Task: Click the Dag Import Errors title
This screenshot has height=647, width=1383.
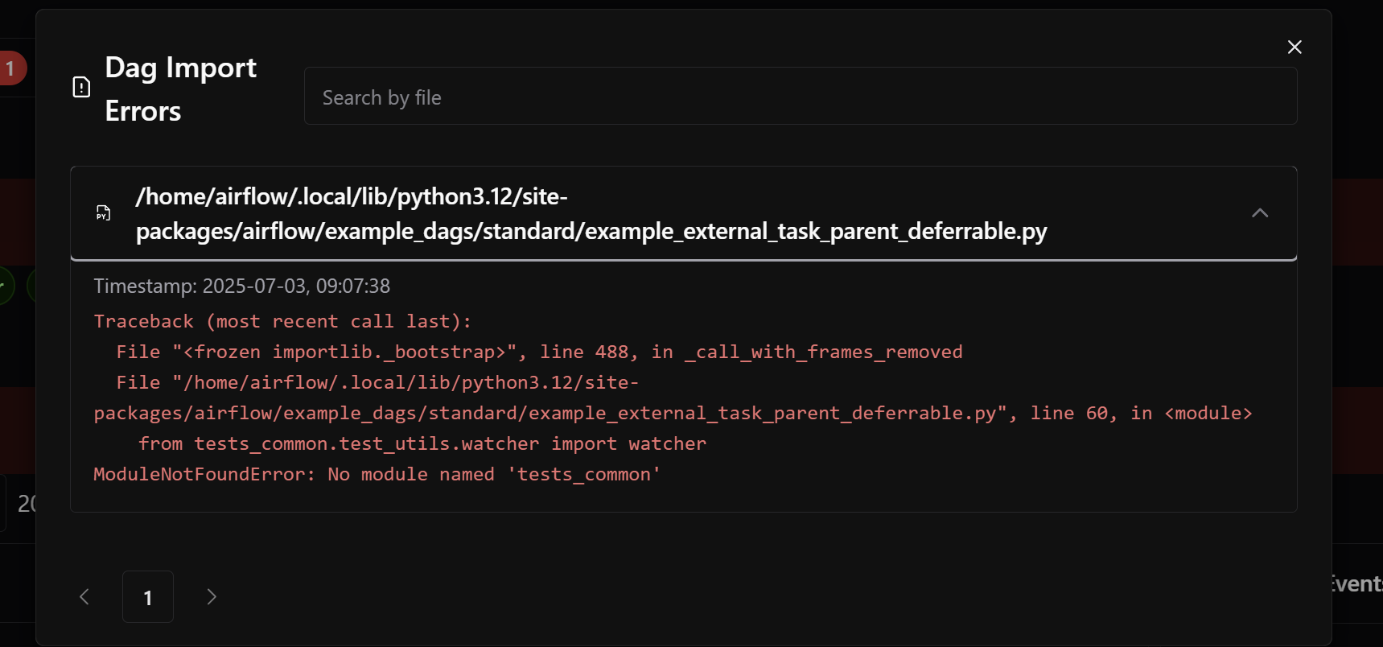Action: 181,89
